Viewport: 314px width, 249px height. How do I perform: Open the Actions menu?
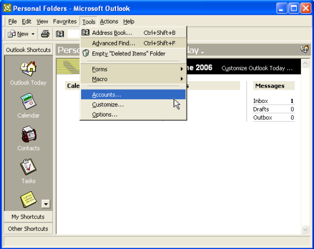coord(109,22)
